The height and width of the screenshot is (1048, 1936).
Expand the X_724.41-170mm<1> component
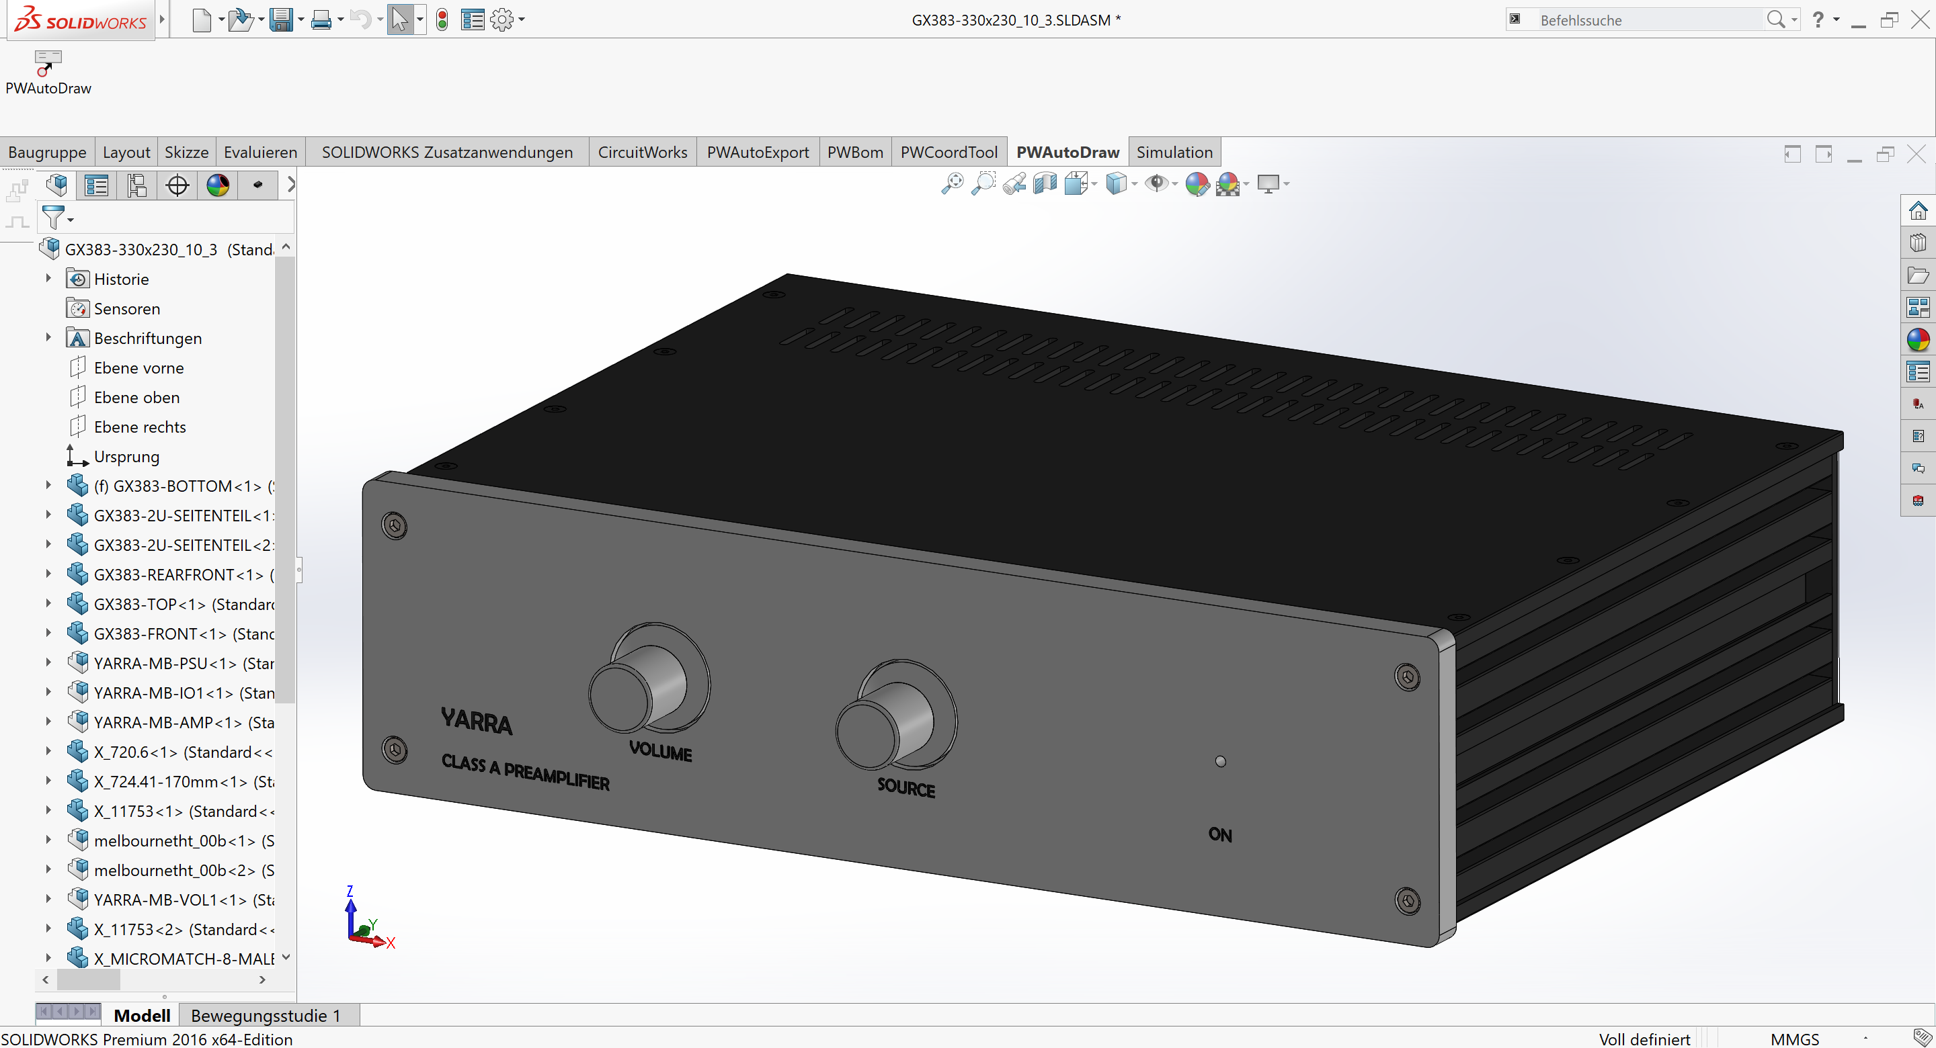[49, 781]
